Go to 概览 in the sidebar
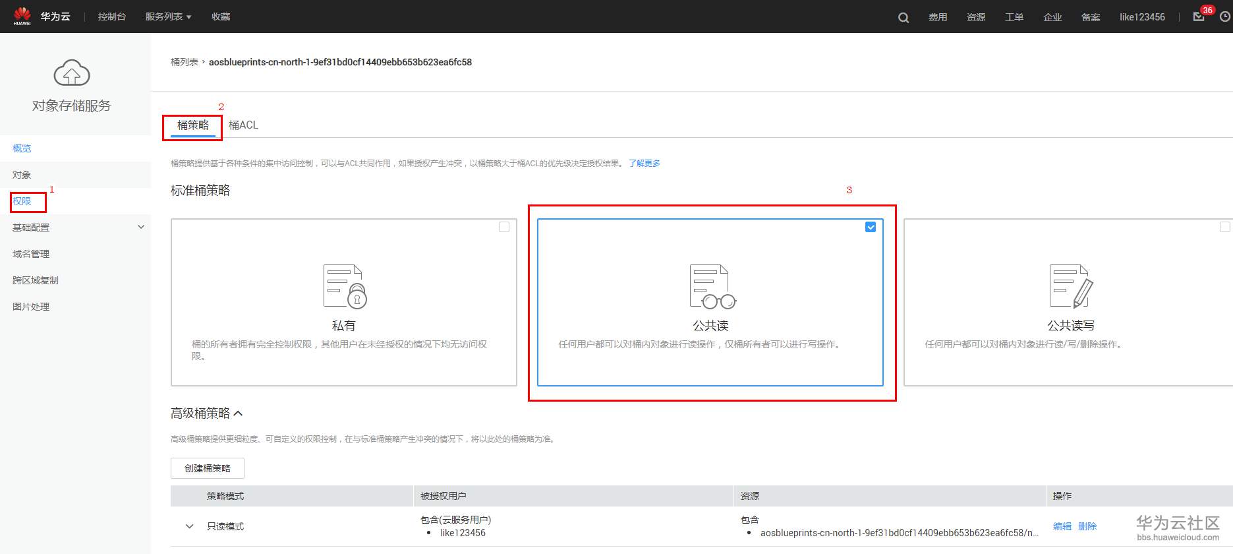The height and width of the screenshot is (554, 1233). [22, 148]
